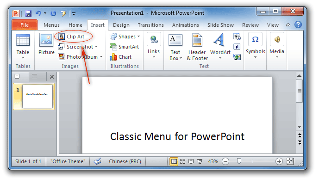The image size is (319, 178).
Task: Expand the Shapes dropdown arrow
Action: pos(139,37)
